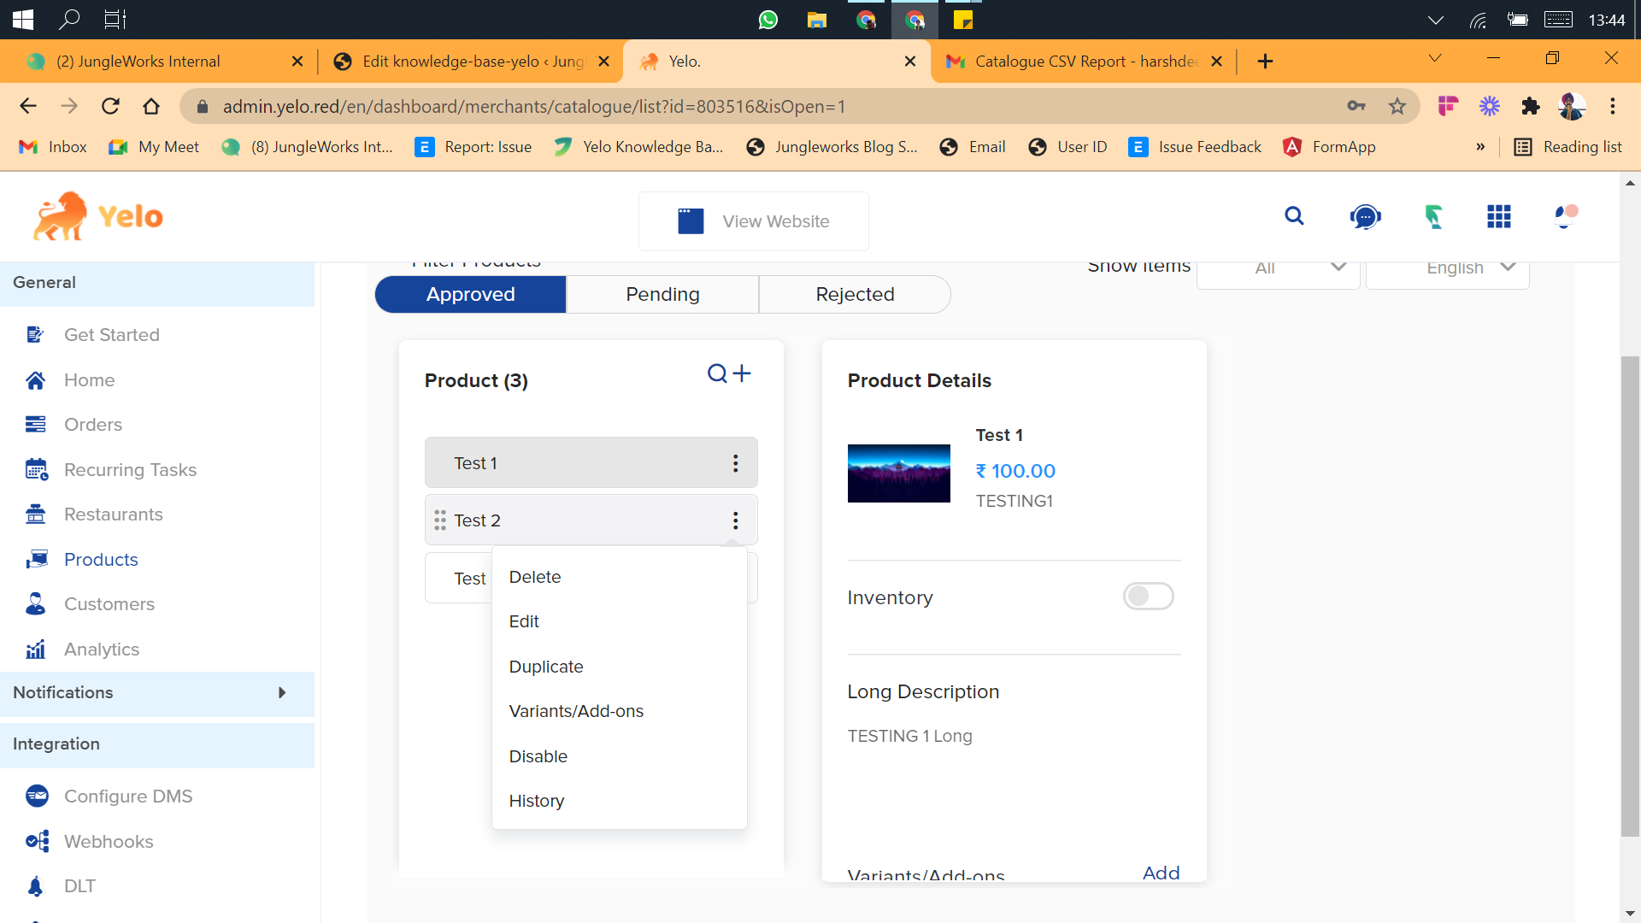Screen dimensions: 1641x923
Task: Expand the Notifications section arrow
Action: pos(282,693)
